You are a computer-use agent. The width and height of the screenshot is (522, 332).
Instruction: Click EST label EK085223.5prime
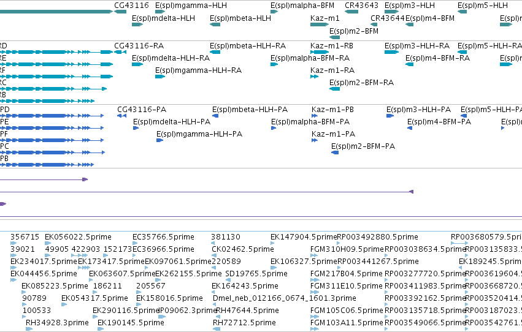click(x=55, y=286)
